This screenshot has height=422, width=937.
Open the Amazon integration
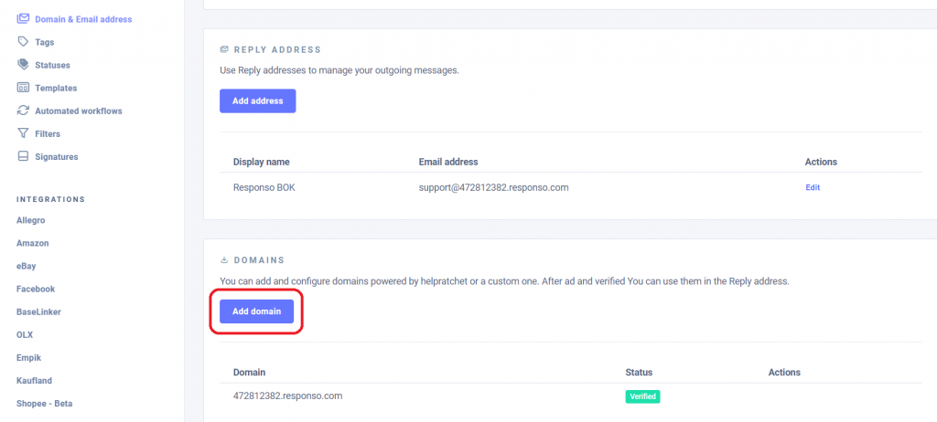pos(33,243)
